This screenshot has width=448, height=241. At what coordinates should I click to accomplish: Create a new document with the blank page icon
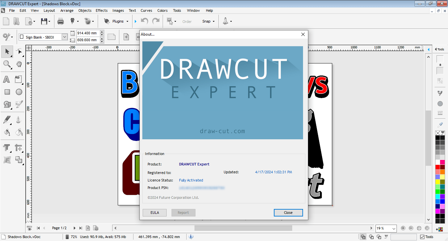click(6, 21)
